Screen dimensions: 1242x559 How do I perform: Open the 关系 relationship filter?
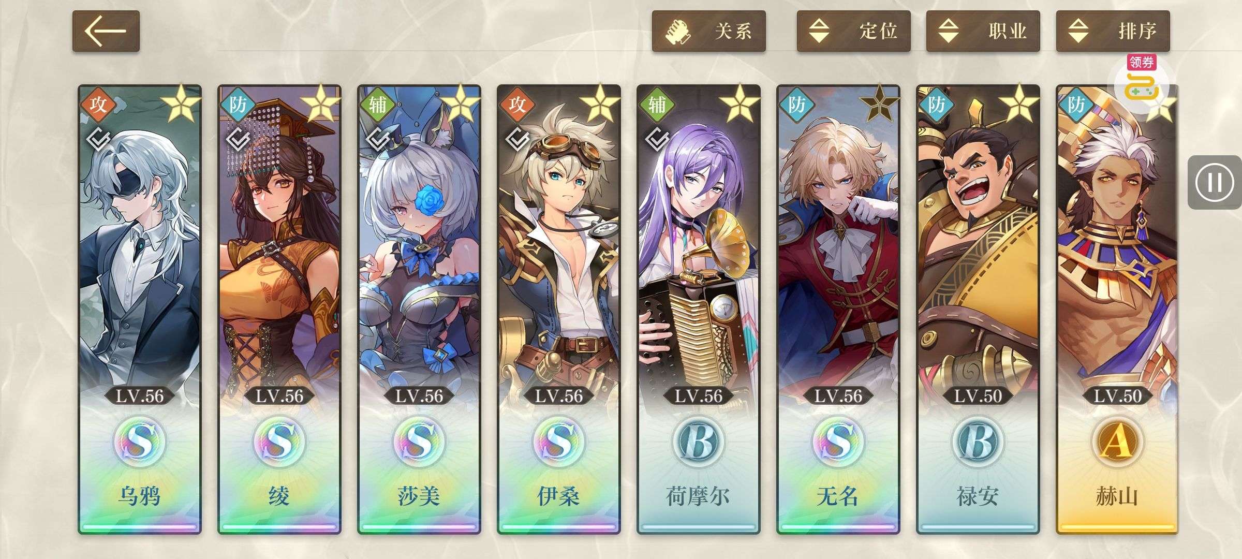(708, 31)
